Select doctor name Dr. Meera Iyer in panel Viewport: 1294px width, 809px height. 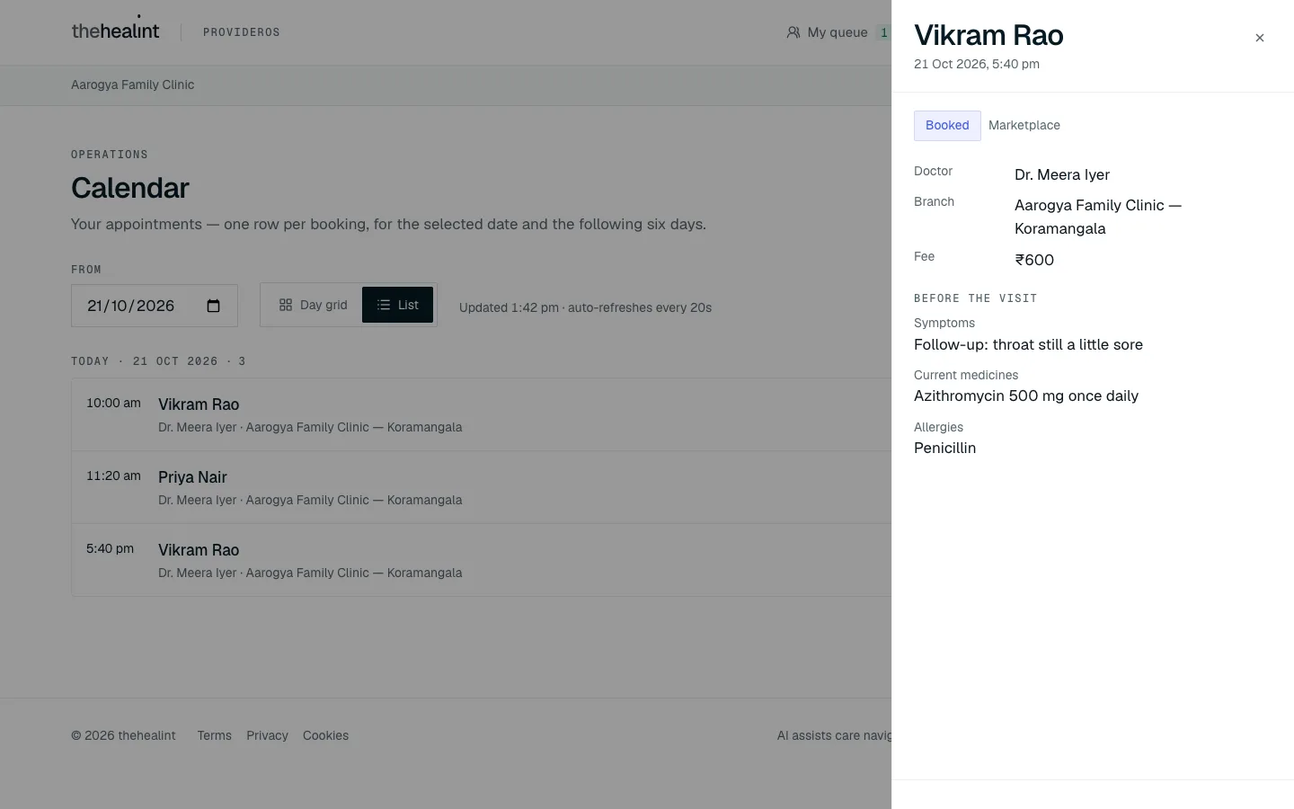pos(1062,174)
